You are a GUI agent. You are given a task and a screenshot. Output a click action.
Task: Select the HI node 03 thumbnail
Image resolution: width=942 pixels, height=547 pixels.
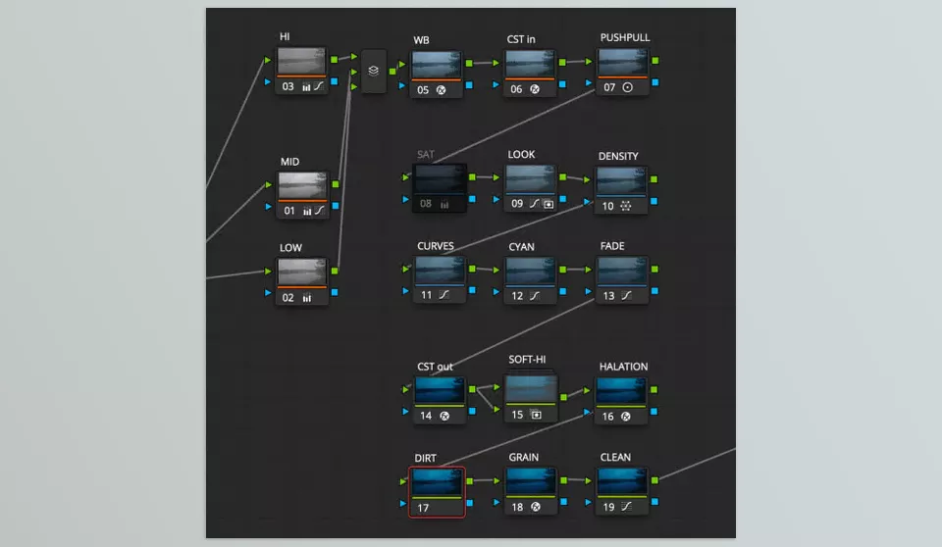click(301, 61)
